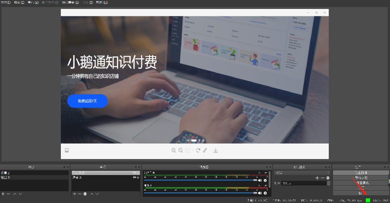
Task: Click rotate icon in previewed image viewer
Action: coord(198,150)
